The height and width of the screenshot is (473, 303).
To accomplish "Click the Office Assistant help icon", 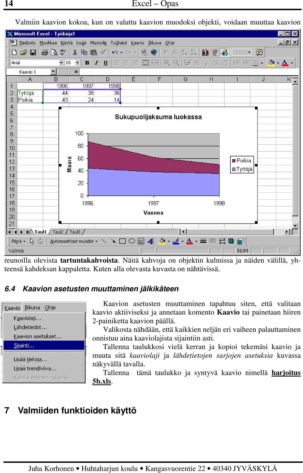I will [259, 52].
